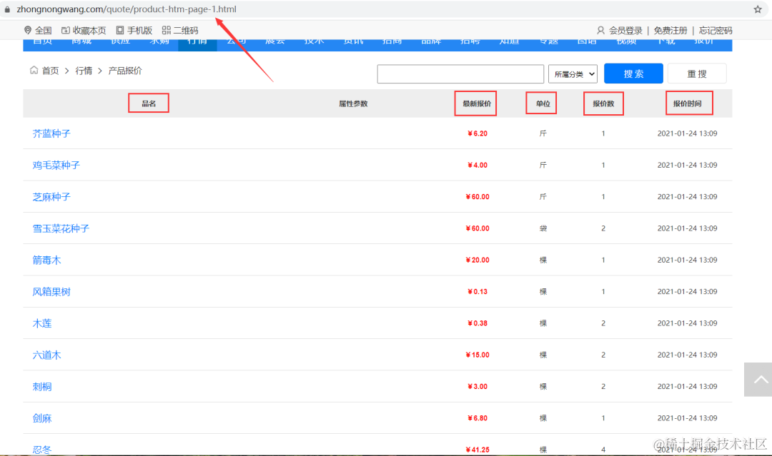
Task: Open the 会员登录 login link
Action: pos(625,31)
